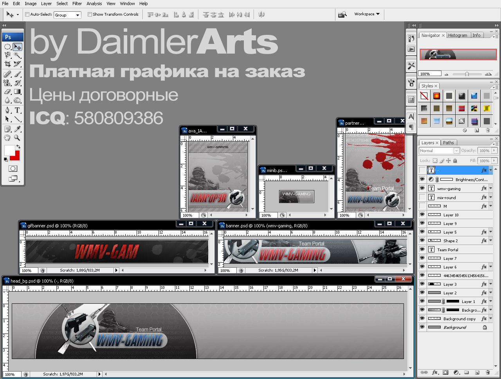The width and height of the screenshot is (501, 379).
Task: Select the Gradient tool
Action: 17,91
